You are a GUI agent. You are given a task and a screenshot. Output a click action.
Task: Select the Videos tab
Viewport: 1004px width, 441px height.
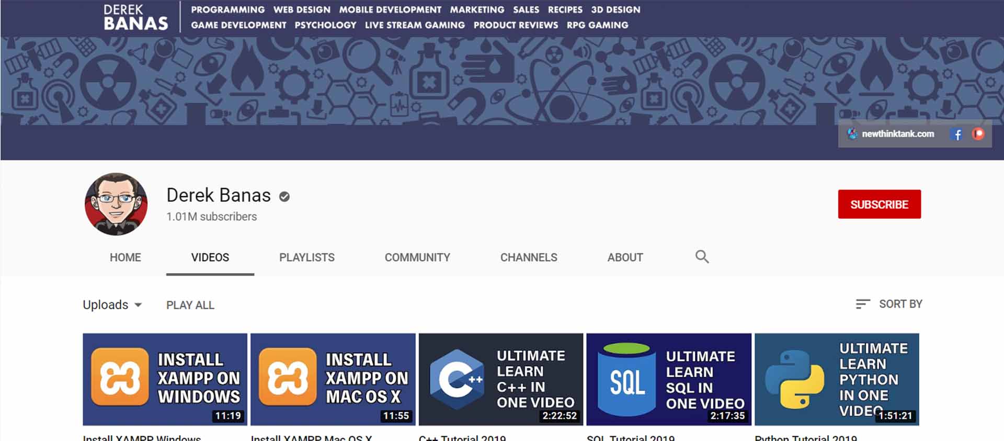click(210, 257)
